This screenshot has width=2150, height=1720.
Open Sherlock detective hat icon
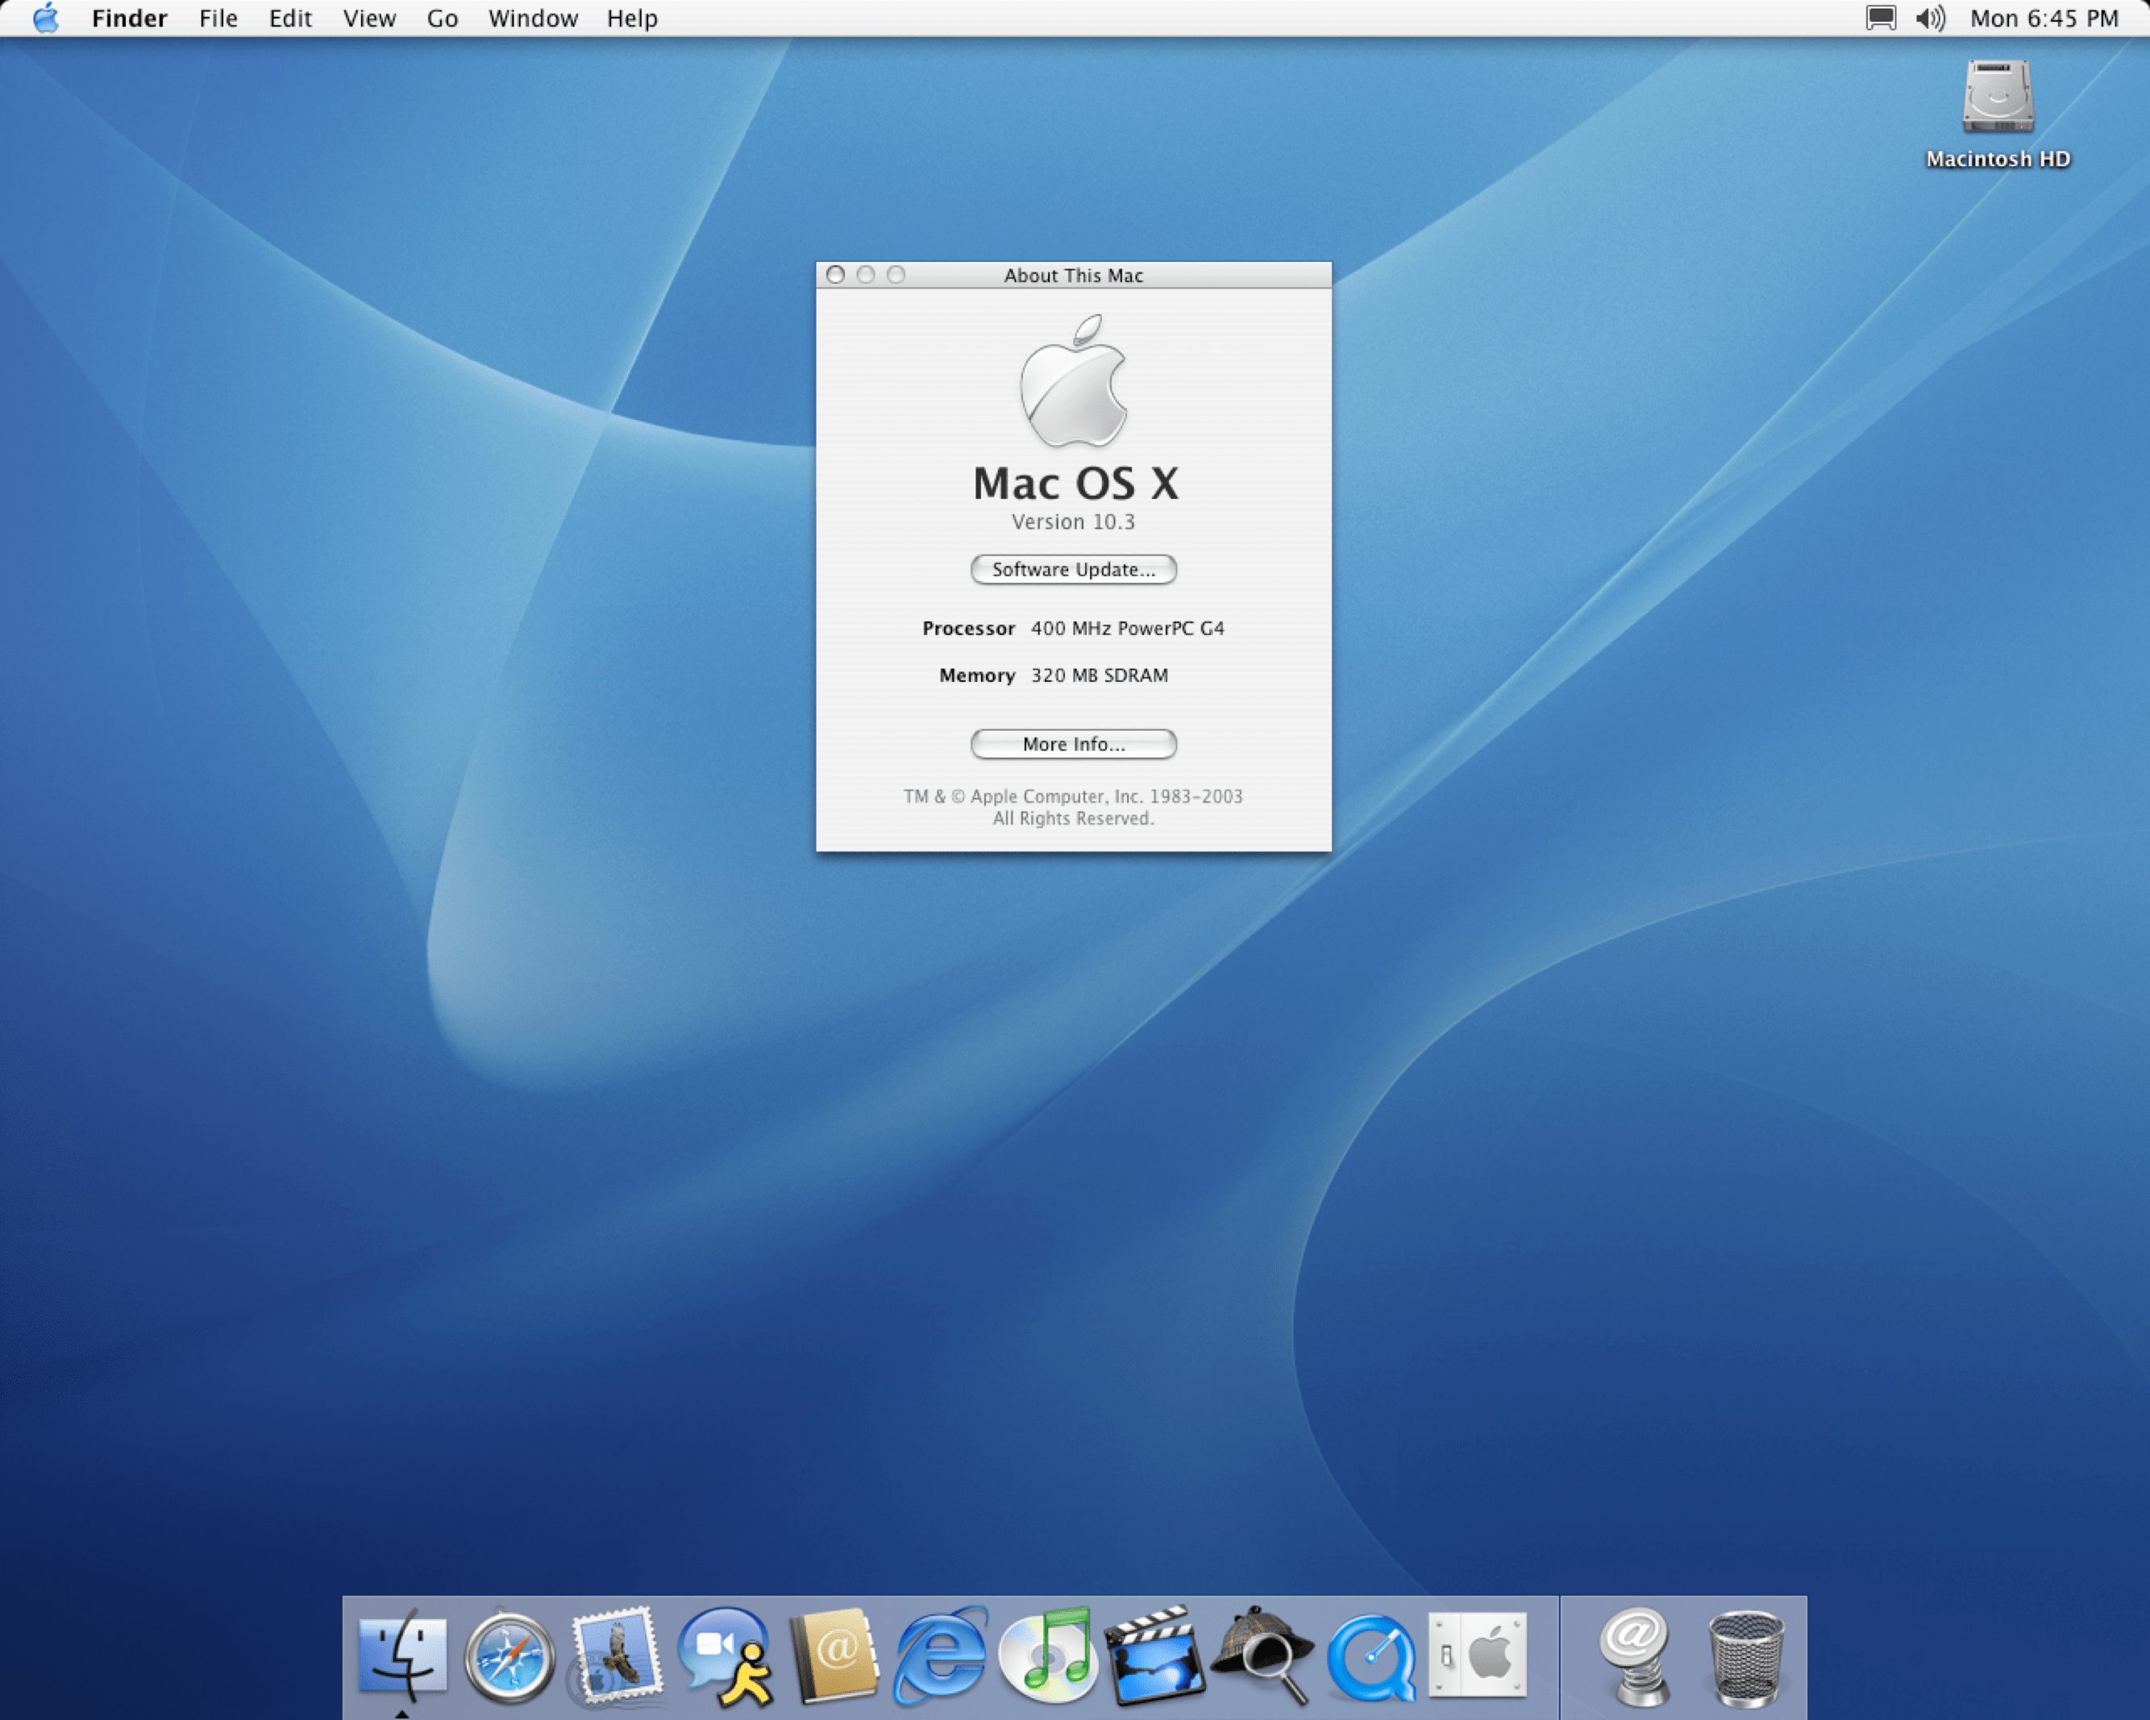[1263, 1654]
